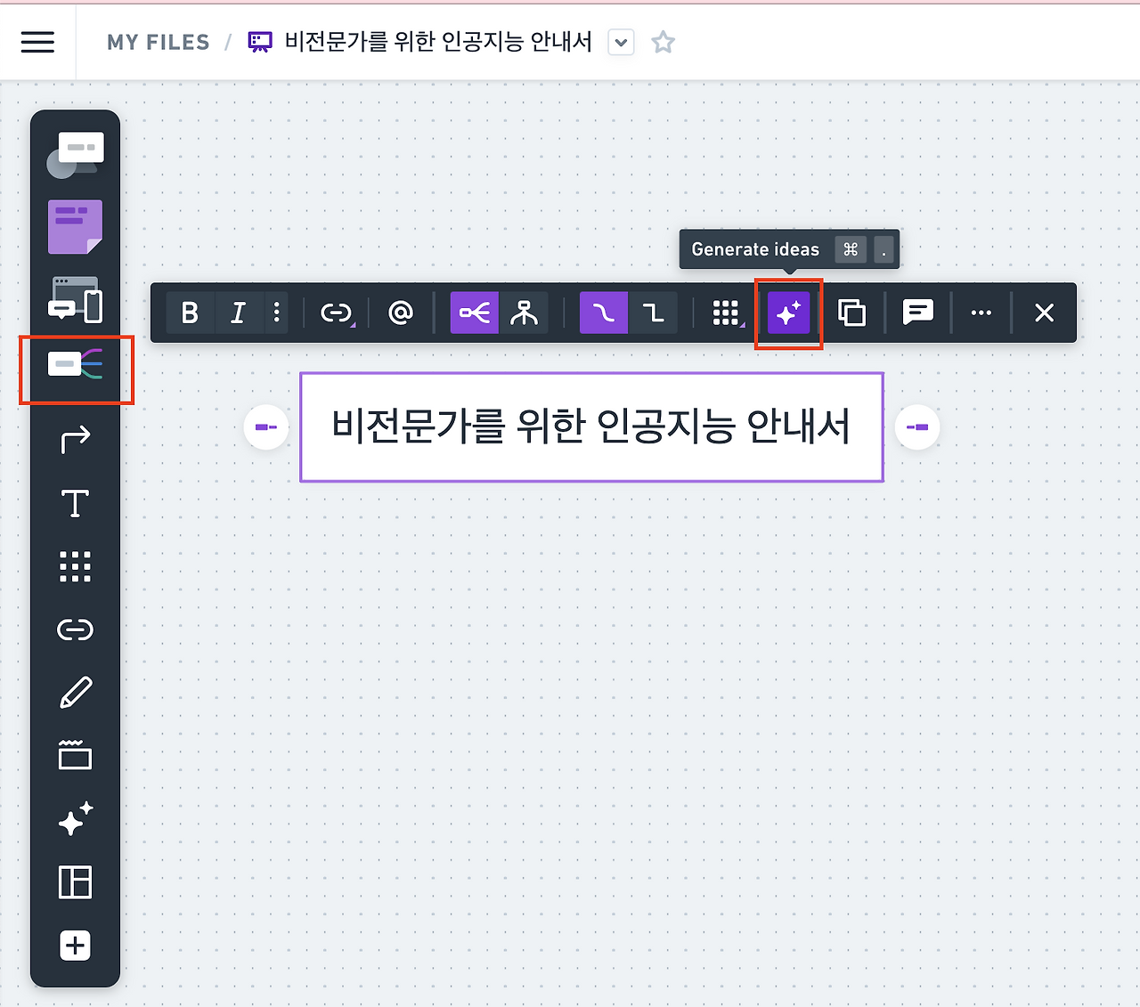Open the toolbar overflow menu with three dots
This screenshot has height=1007, width=1140.
coord(981,313)
